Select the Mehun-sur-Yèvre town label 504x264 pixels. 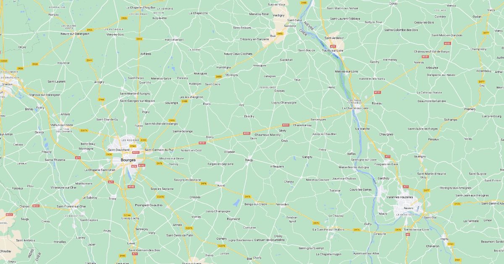[x=61, y=125]
